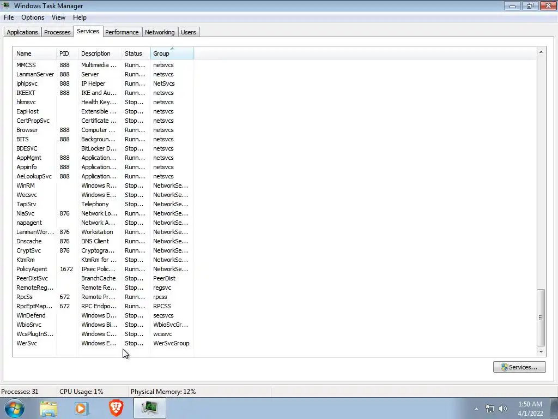Open the Options menu
Viewport: 558px width, 419px height.
point(33,17)
